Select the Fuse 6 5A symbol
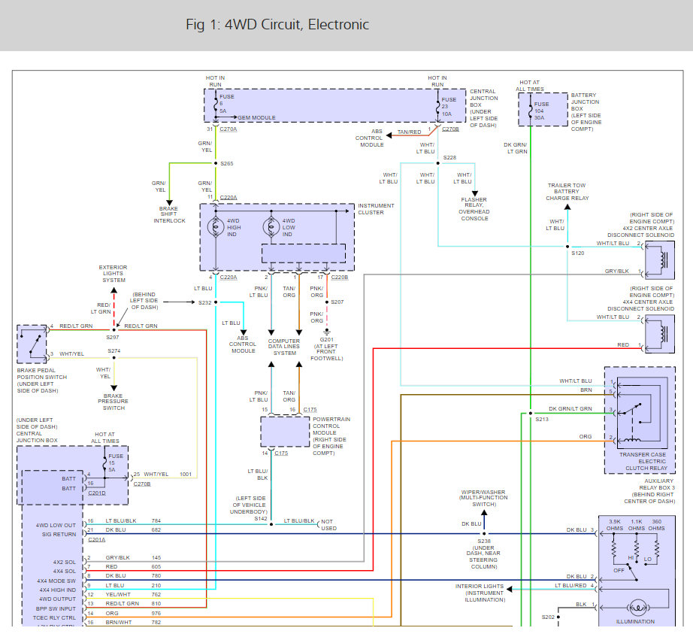 [216, 105]
